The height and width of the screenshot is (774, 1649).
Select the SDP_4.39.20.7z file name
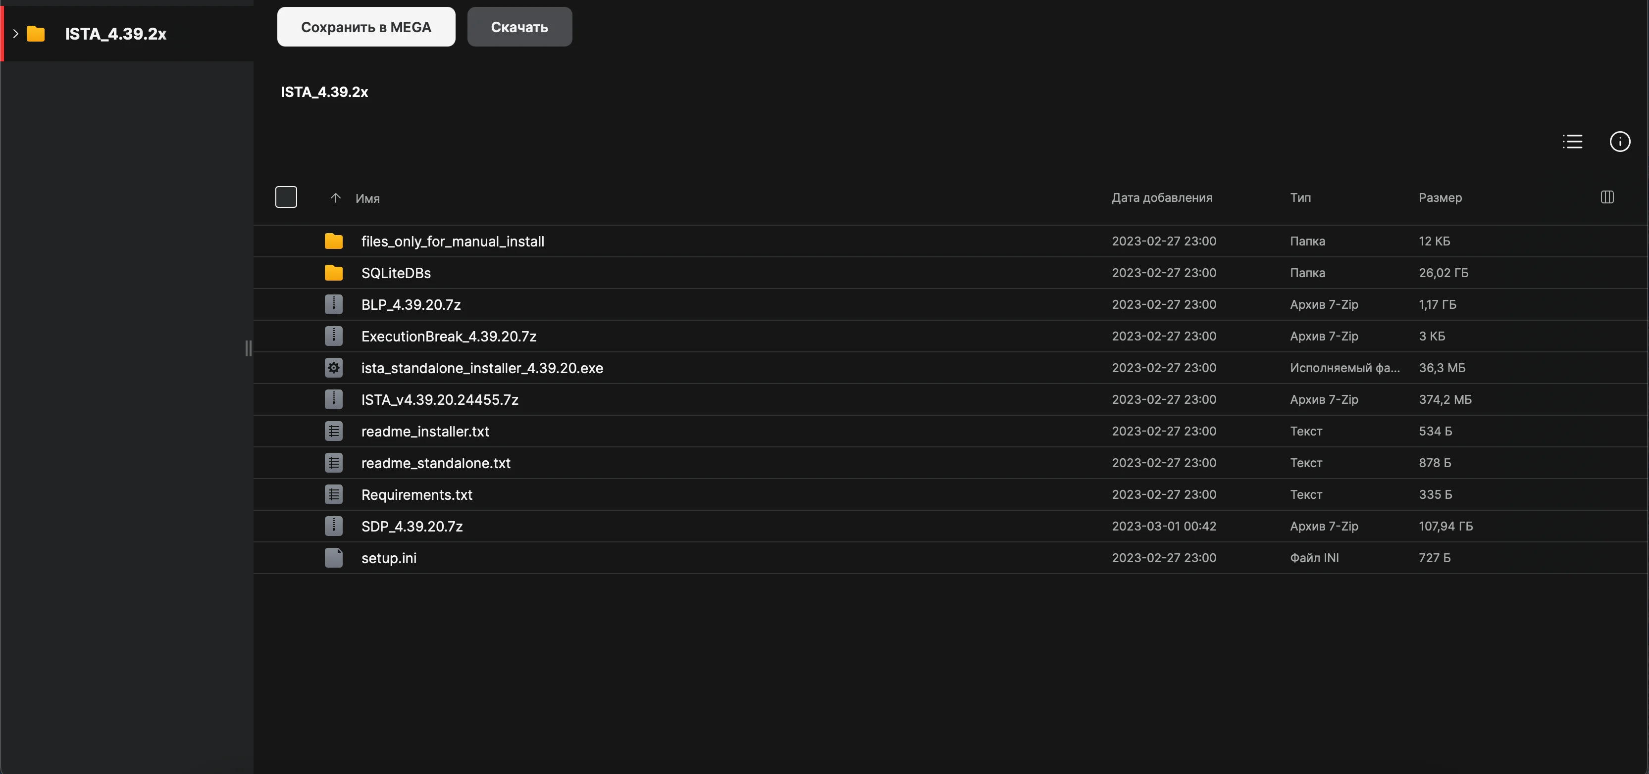(412, 527)
